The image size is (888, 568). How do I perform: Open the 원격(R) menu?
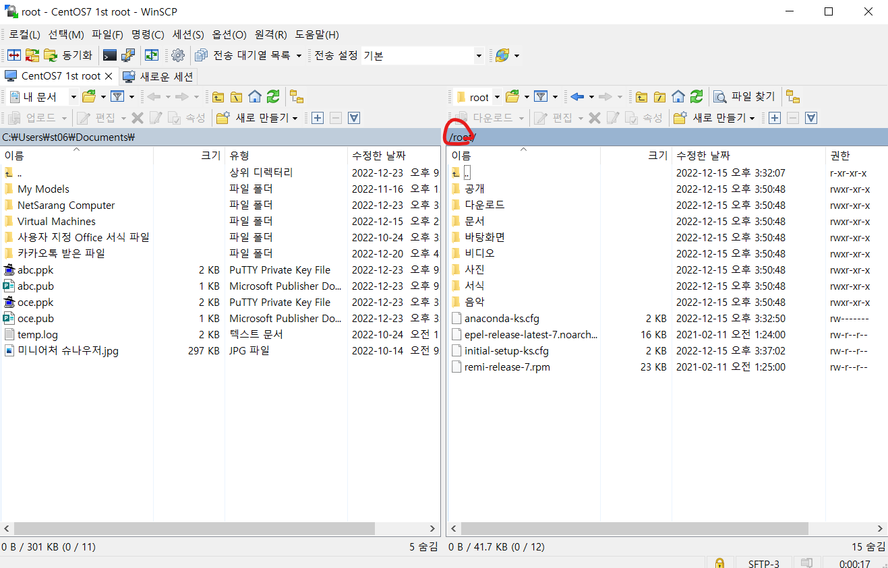coord(271,34)
